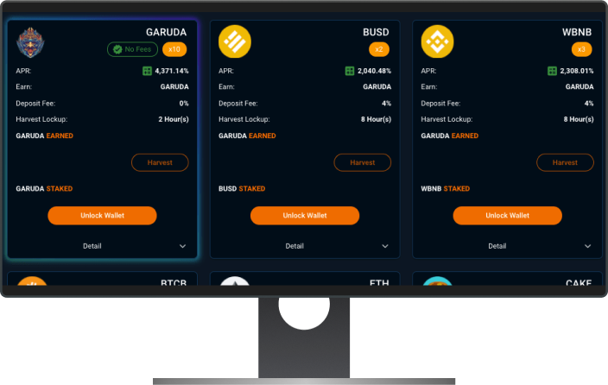The width and height of the screenshot is (608, 385).
Task: Click the WBNB card title
Action: pyautogui.click(x=577, y=32)
